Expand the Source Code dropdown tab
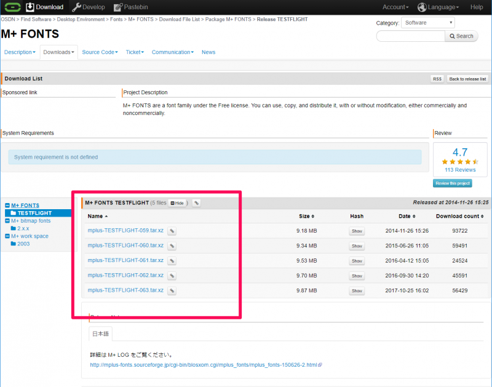Viewport: 492px width, 387px height. [x=100, y=52]
